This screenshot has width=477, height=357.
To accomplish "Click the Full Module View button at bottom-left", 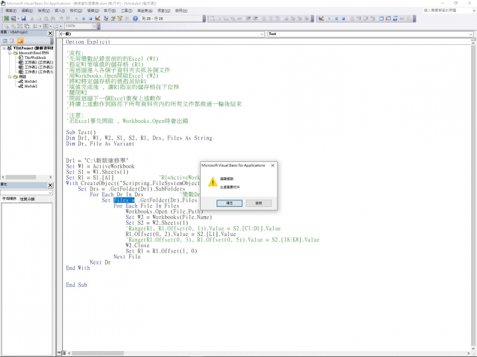I will (x=64, y=353).
